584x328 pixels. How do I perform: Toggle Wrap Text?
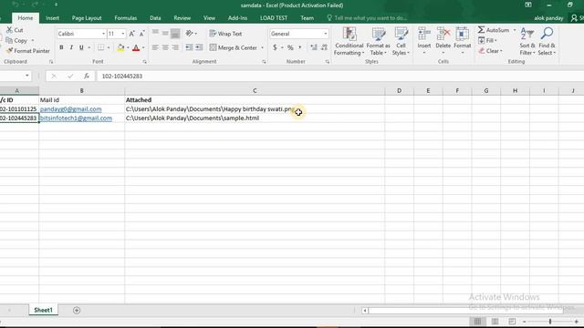point(225,34)
